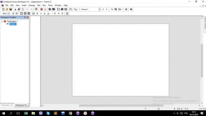Image resolution: width=206 pixels, height=116 pixels.
Task: Click the vertical scrollbar down arrow
Action: pyautogui.click(x=202, y=103)
